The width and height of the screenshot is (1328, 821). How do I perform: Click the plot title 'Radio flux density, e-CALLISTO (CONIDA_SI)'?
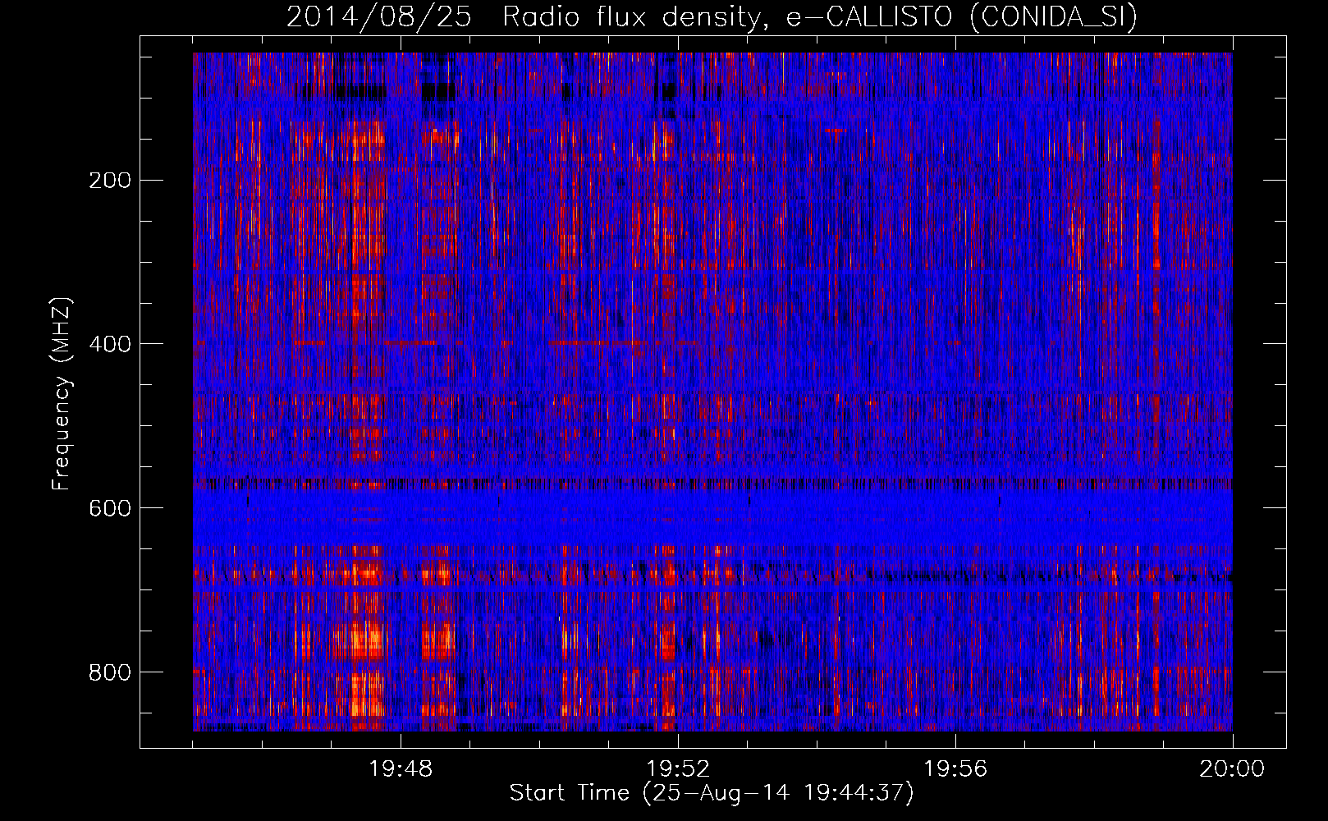pos(820,16)
